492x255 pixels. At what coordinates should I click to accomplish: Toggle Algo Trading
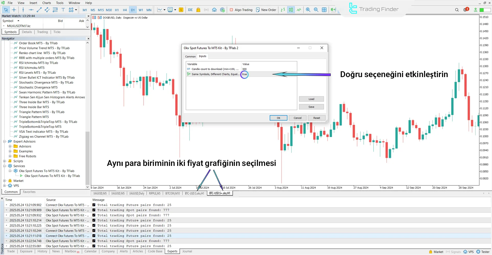coord(240,10)
